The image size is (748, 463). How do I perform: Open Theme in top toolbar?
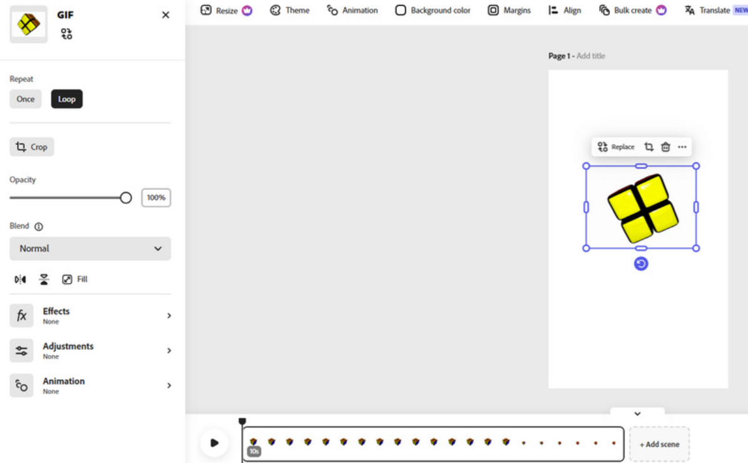coord(290,11)
